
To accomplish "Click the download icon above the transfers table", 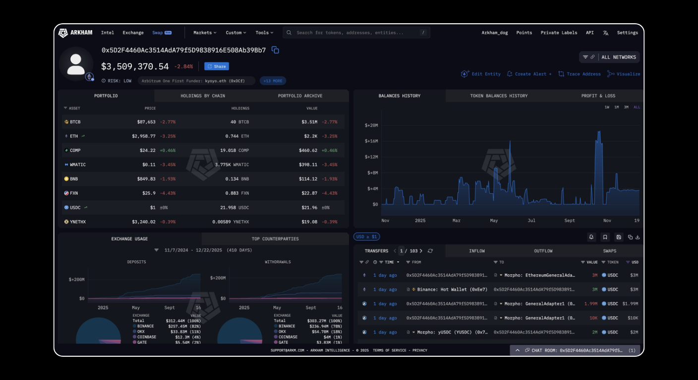I will point(639,237).
